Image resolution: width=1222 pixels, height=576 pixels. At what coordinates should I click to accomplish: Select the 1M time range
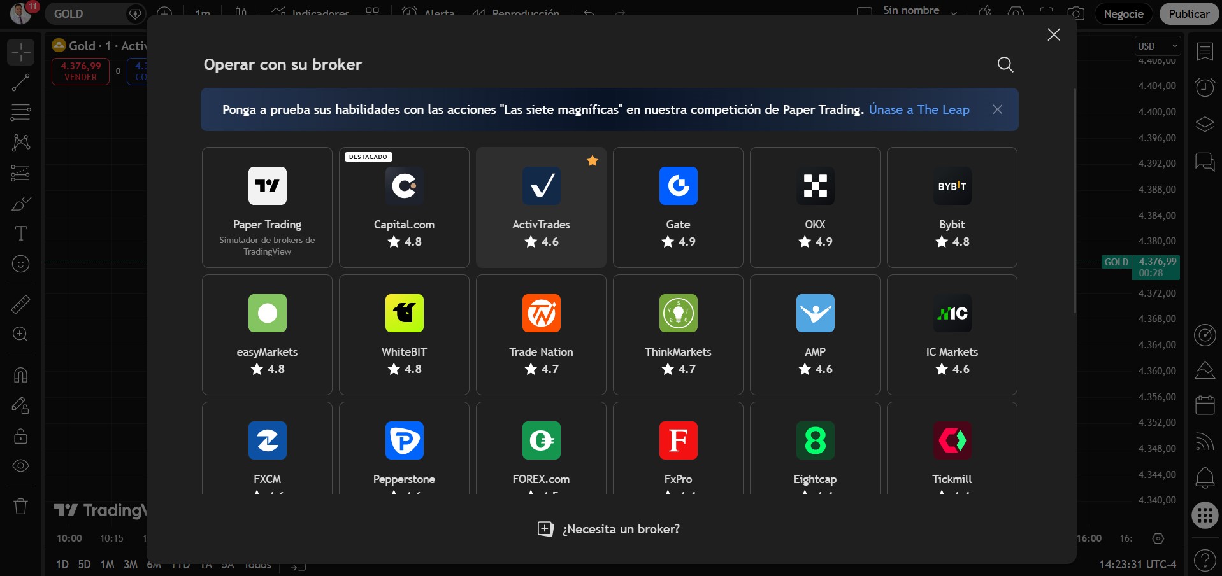(107, 565)
